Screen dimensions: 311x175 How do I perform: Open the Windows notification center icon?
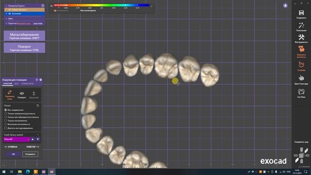click(306, 172)
